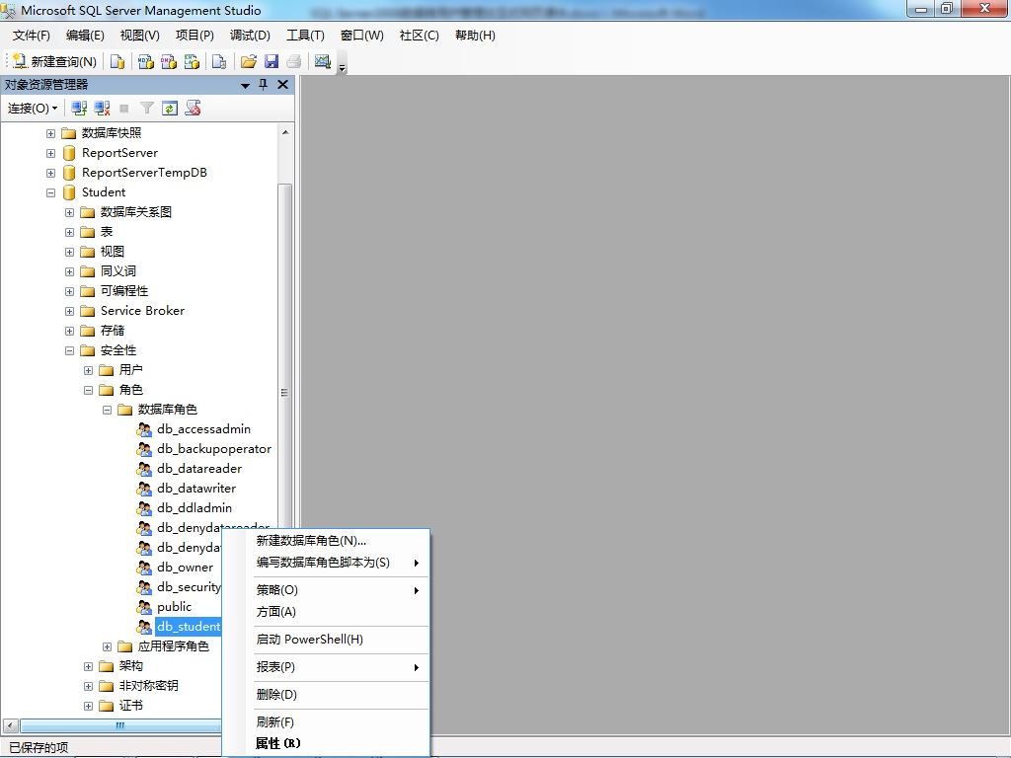Choose 删除(D) in the context menu
This screenshot has height=758, width=1011.
point(326,695)
